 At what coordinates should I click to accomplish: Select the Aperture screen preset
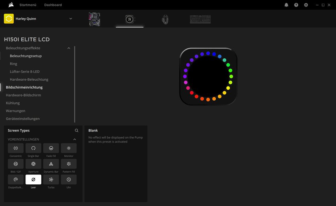click(x=33, y=164)
